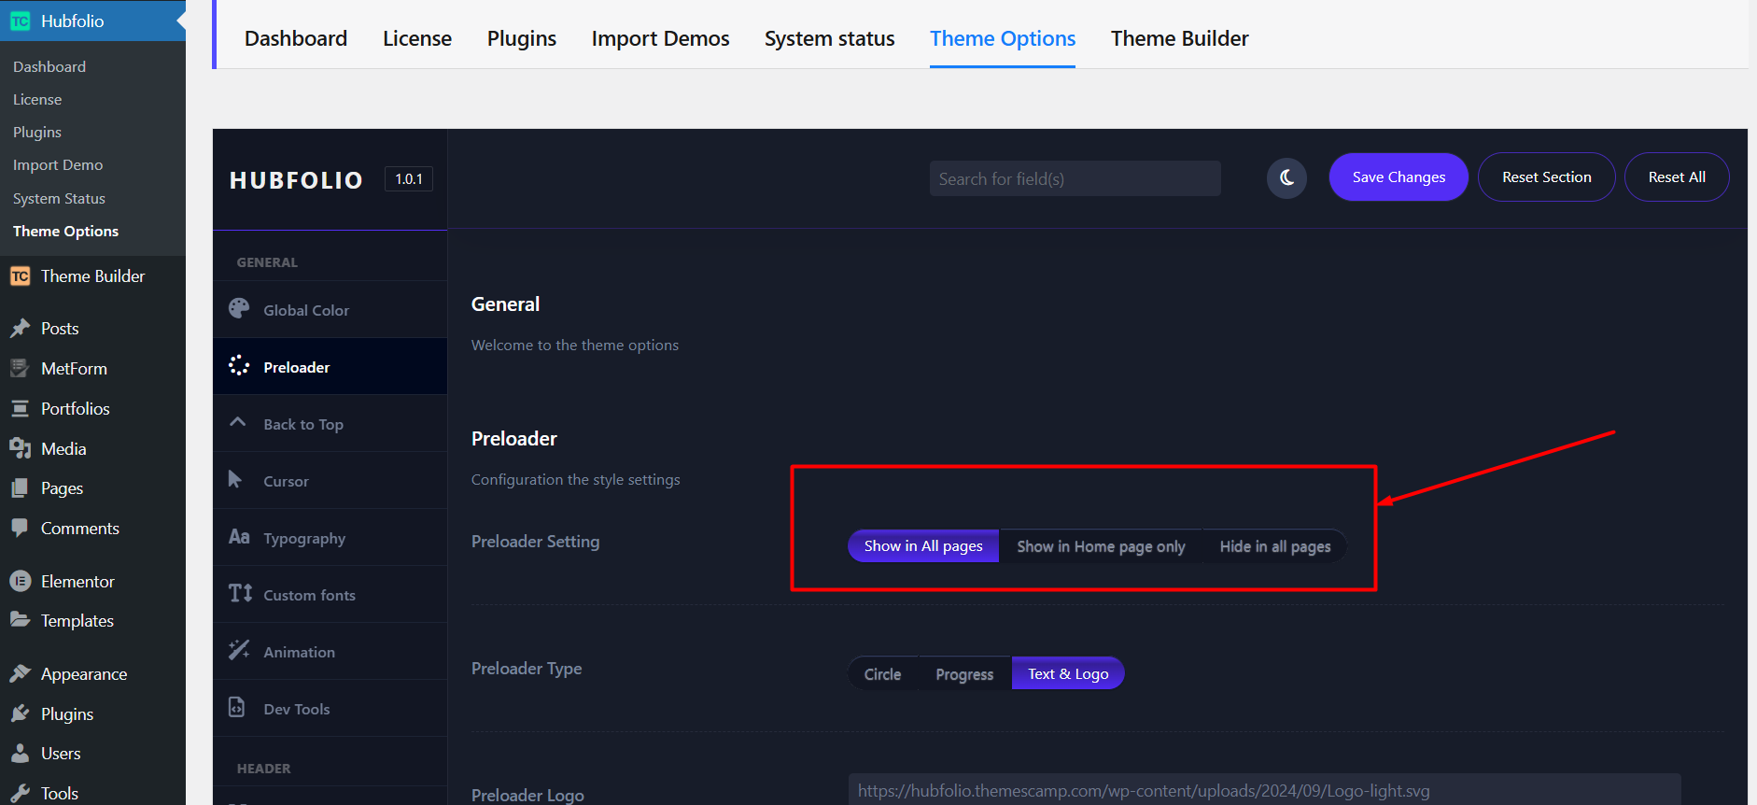Screen dimensions: 1757x805
Task: Click Reset Section button
Action: click(x=1547, y=177)
